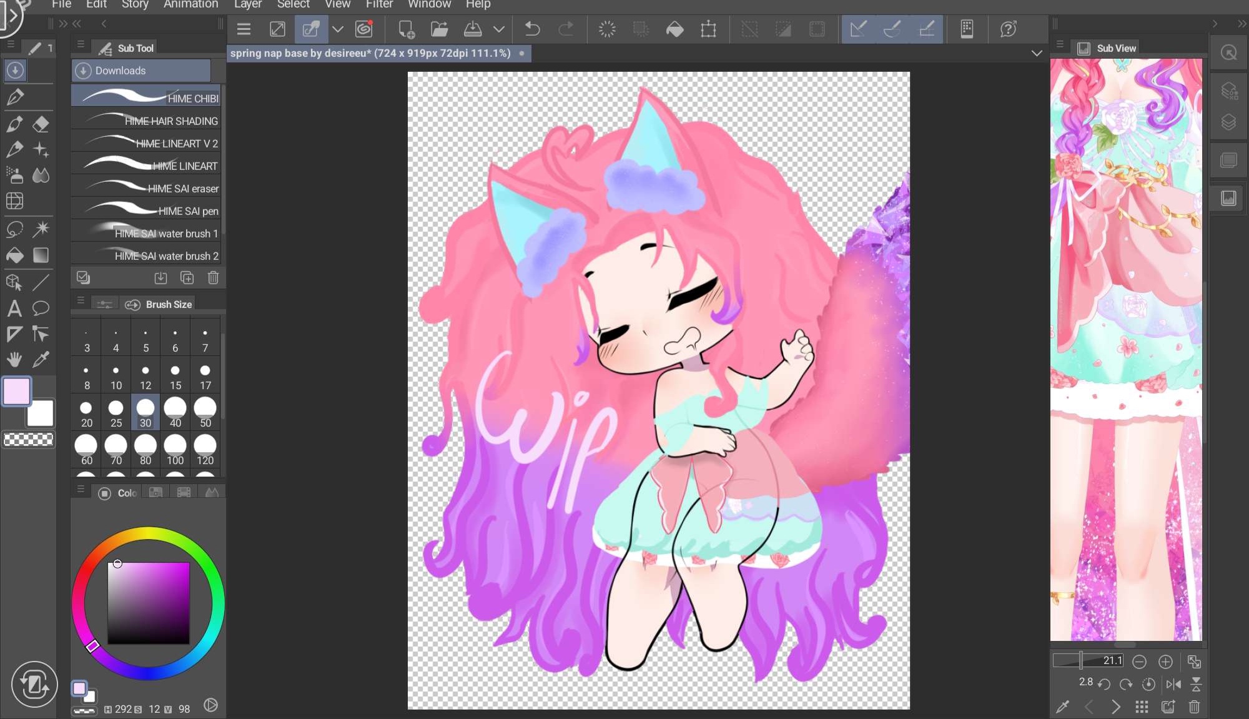Select the Text tool

click(x=14, y=308)
